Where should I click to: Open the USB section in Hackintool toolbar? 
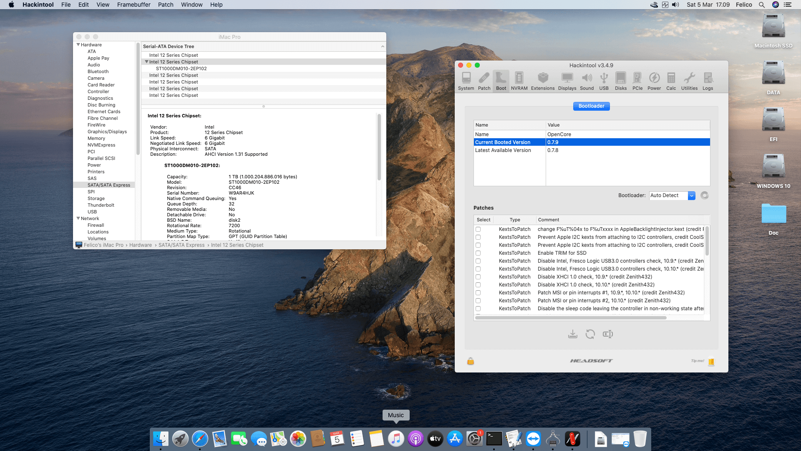(604, 81)
